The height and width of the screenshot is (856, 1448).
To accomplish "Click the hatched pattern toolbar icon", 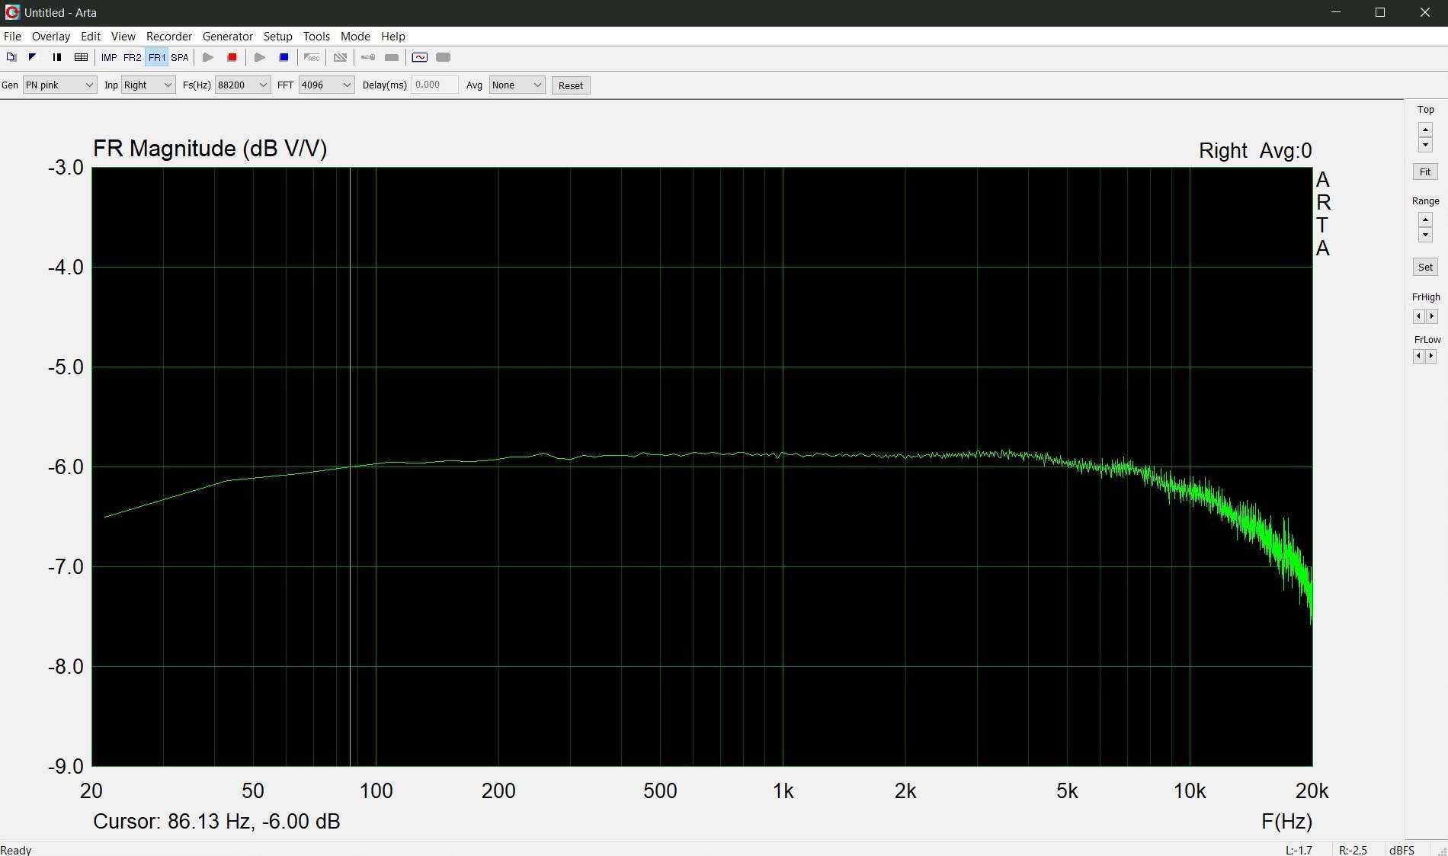I will 341,57.
